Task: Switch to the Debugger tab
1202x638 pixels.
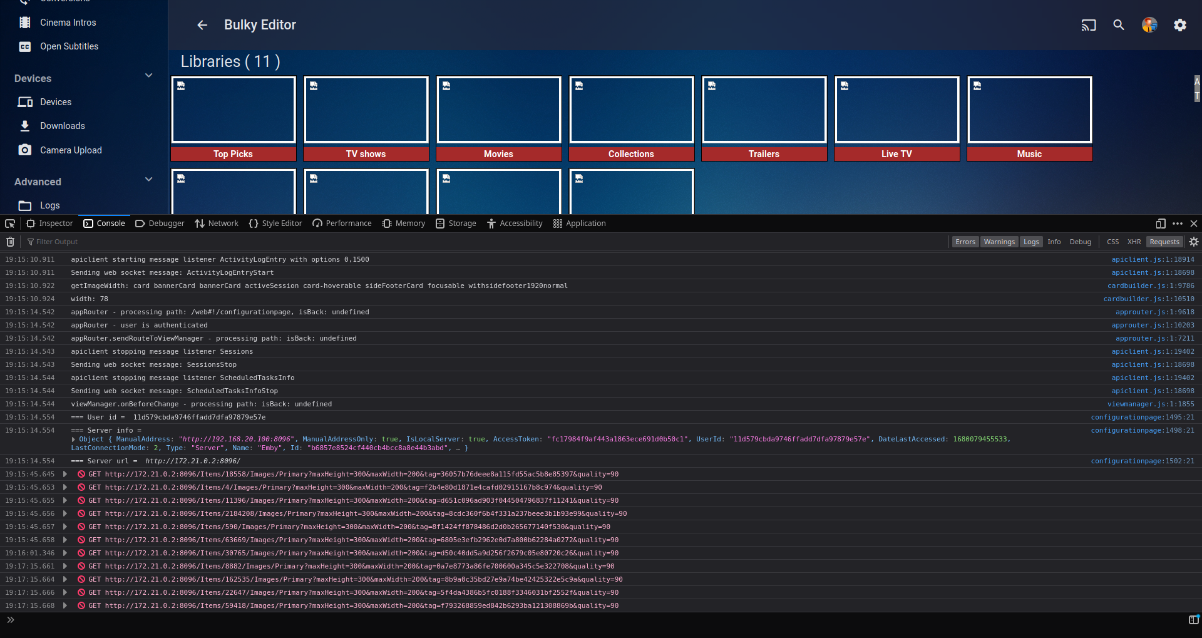Action: (160, 224)
